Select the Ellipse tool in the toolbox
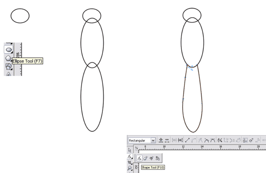Viewport: 266px width, 173px height. (8, 50)
